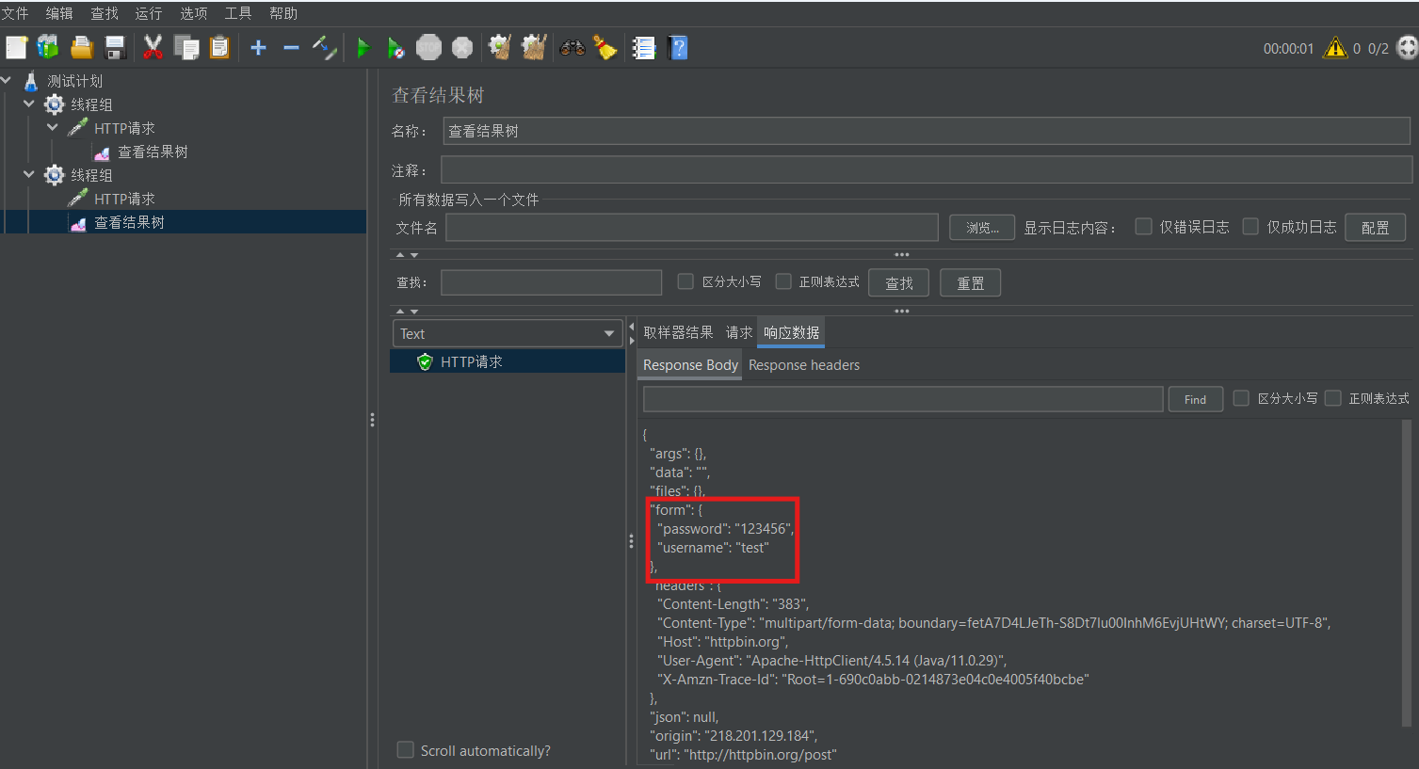Image resolution: width=1419 pixels, height=769 pixels.
Task: Clear results with gear-broom icon
Action: [500, 47]
